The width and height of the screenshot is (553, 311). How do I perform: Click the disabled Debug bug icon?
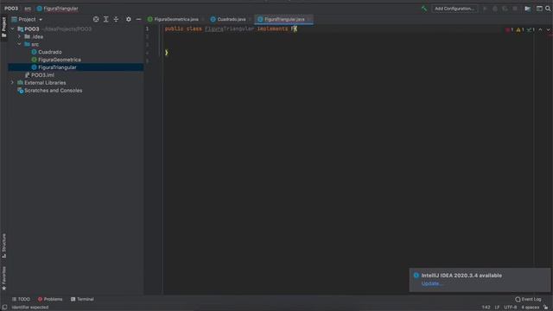pos(495,9)
